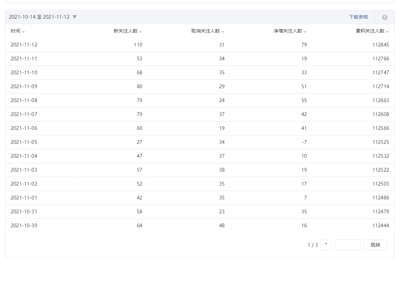Click sort arrow beside 取消关注人数 column
This screenshot has width=409, height=288.
[223, 32]
